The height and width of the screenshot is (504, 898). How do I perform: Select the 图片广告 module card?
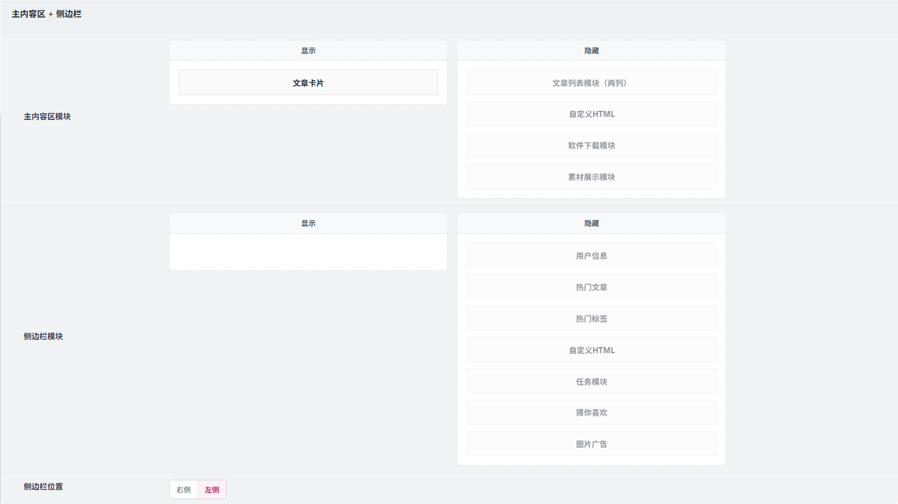click(591, 444)
